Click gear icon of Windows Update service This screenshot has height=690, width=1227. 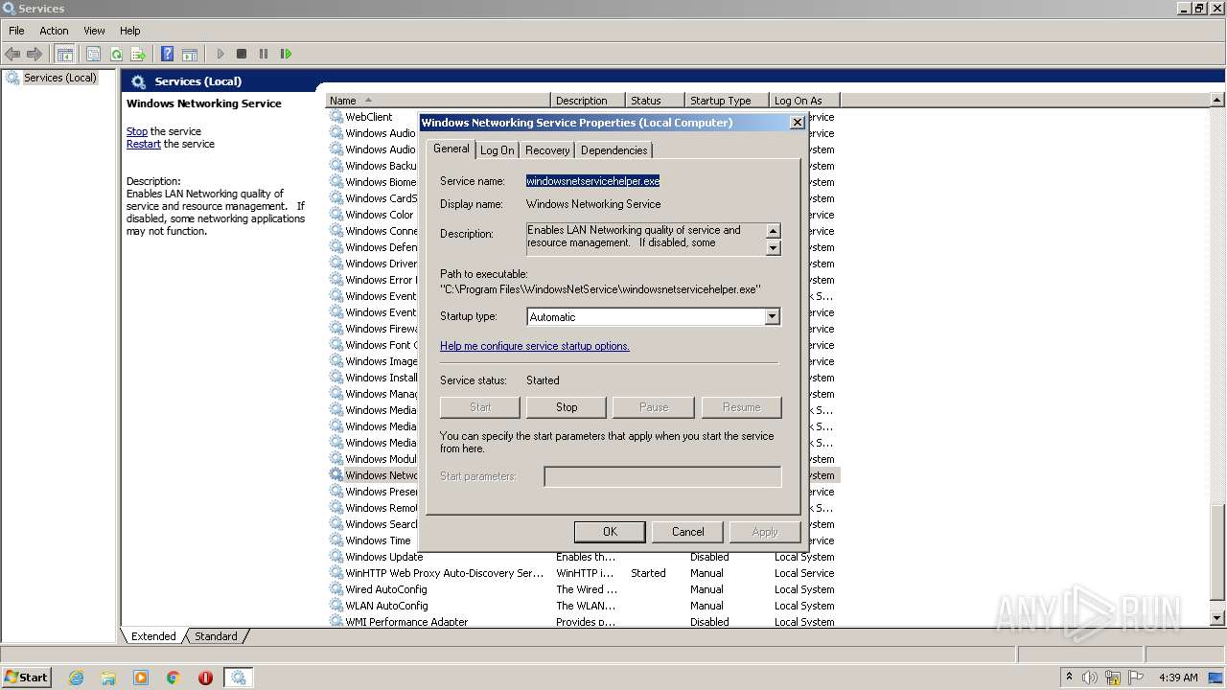point(336,556)
